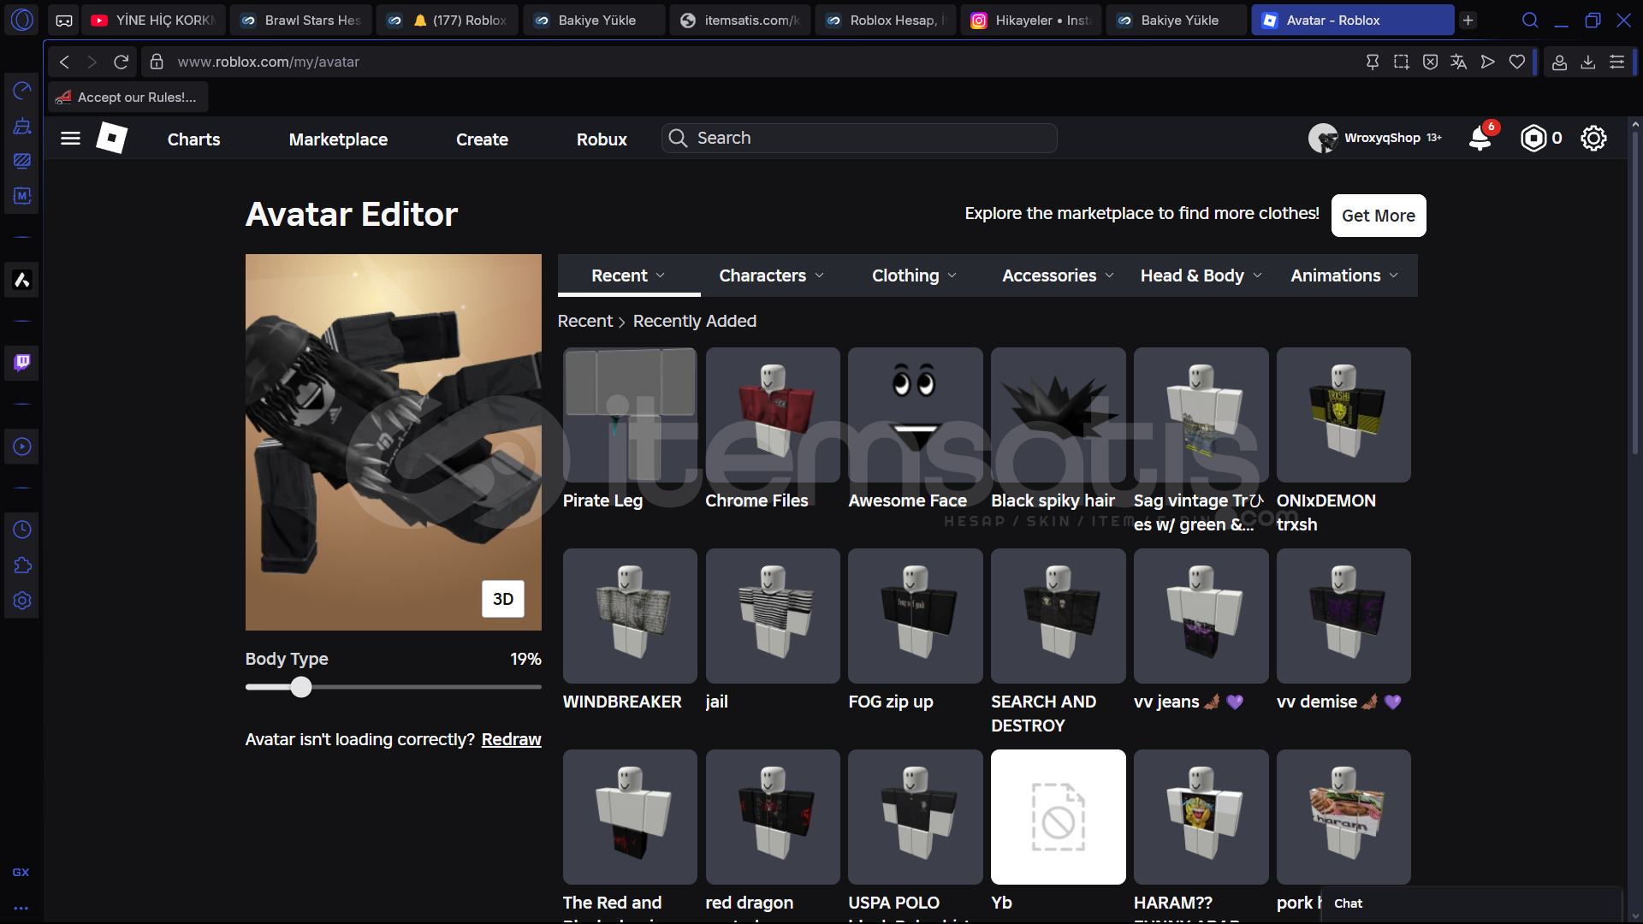This screenshot has width=1643, height=924.
Task: Select the Chrome Files shirt
Action: tap(773, 415)
